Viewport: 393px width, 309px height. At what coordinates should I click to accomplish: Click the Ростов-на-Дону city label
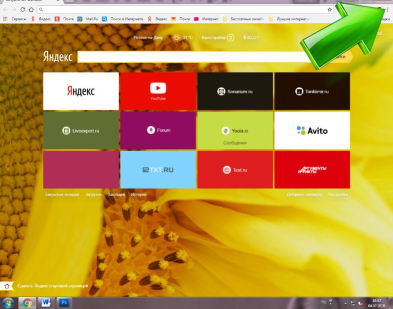[x=148, y=38]
